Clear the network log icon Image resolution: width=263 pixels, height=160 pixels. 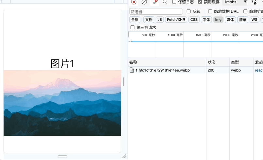click(144, 2)
